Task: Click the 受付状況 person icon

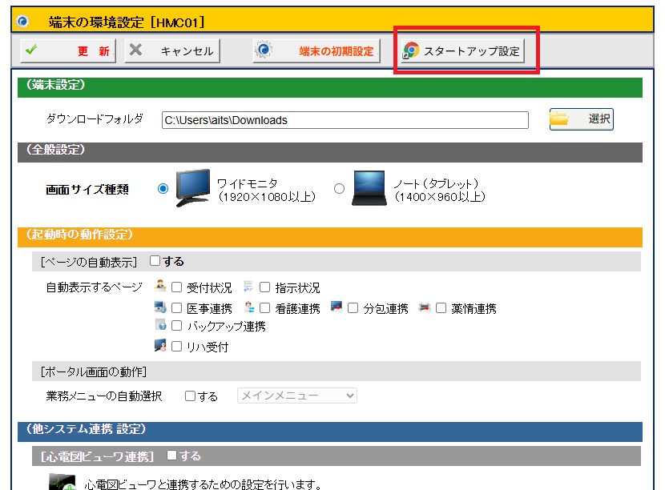Action: tap(160, 285)
